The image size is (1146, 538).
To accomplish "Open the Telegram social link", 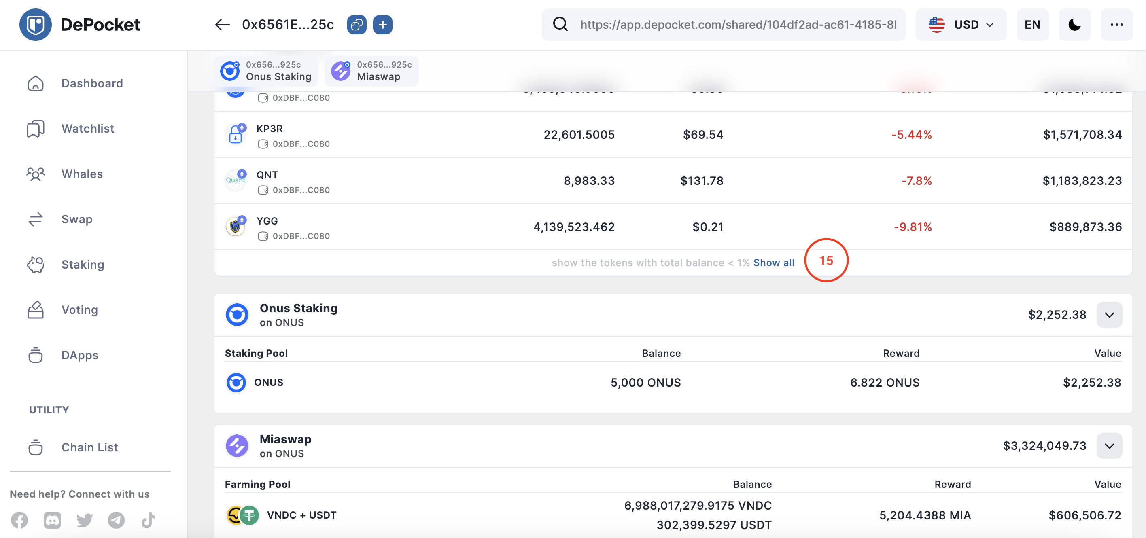I will tap(116, 520).
